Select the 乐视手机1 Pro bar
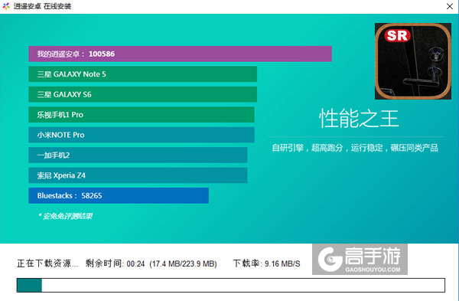Image resolution: width=459 pixels, height=301 pixels. 142,115
